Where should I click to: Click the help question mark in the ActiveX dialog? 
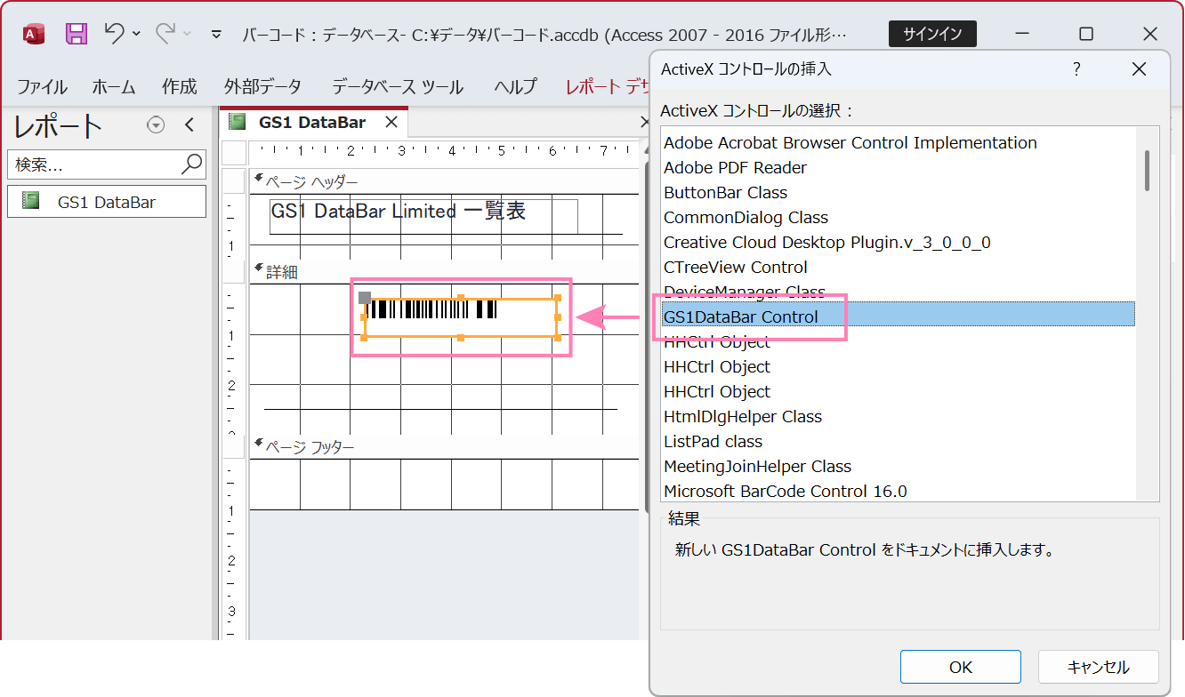tap(1076, 68)
